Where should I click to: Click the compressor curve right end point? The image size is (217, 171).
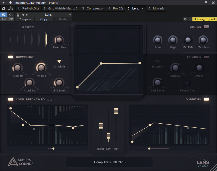(x=140, y=63)
